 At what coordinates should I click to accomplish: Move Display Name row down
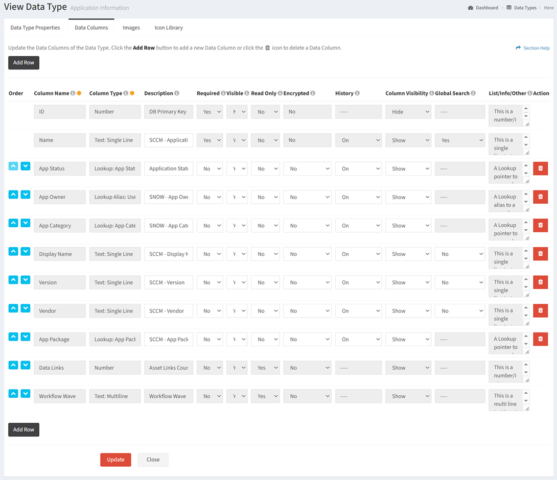[25, 251]
